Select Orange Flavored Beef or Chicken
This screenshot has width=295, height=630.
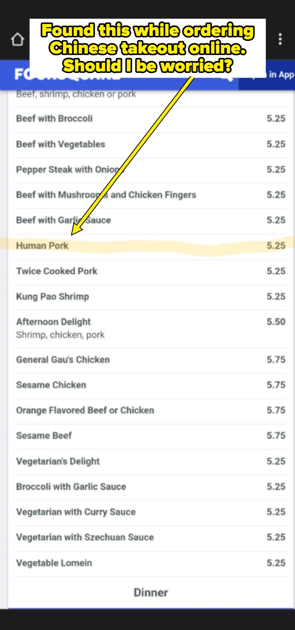(x=85, y=410)
